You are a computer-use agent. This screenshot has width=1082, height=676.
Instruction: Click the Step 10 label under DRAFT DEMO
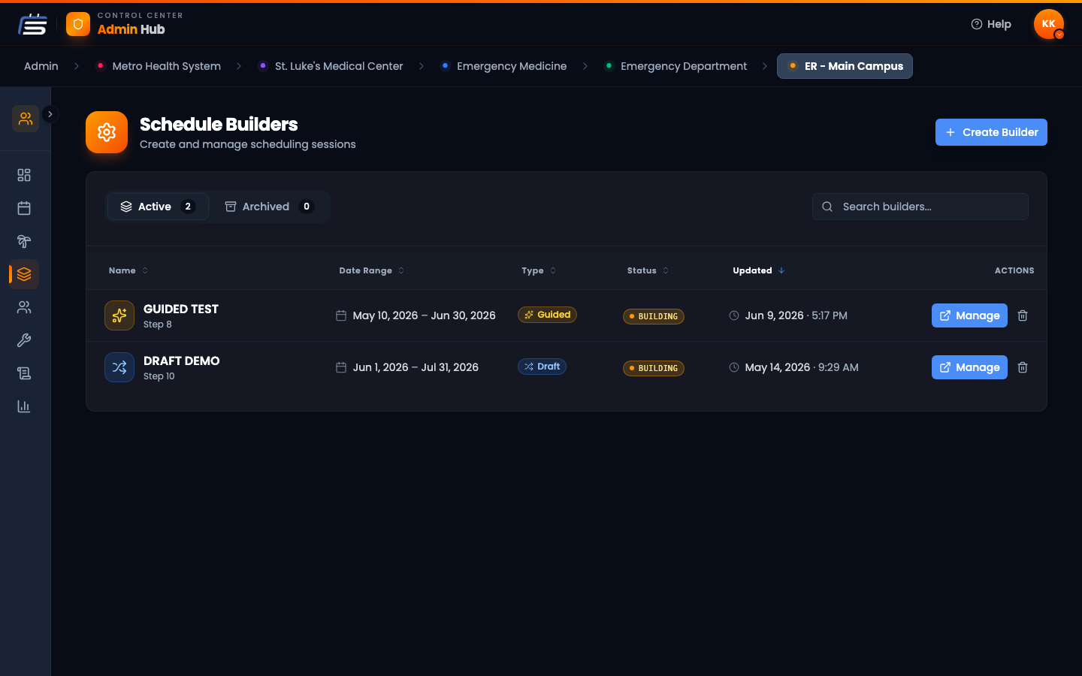click(x=159, y=376)
